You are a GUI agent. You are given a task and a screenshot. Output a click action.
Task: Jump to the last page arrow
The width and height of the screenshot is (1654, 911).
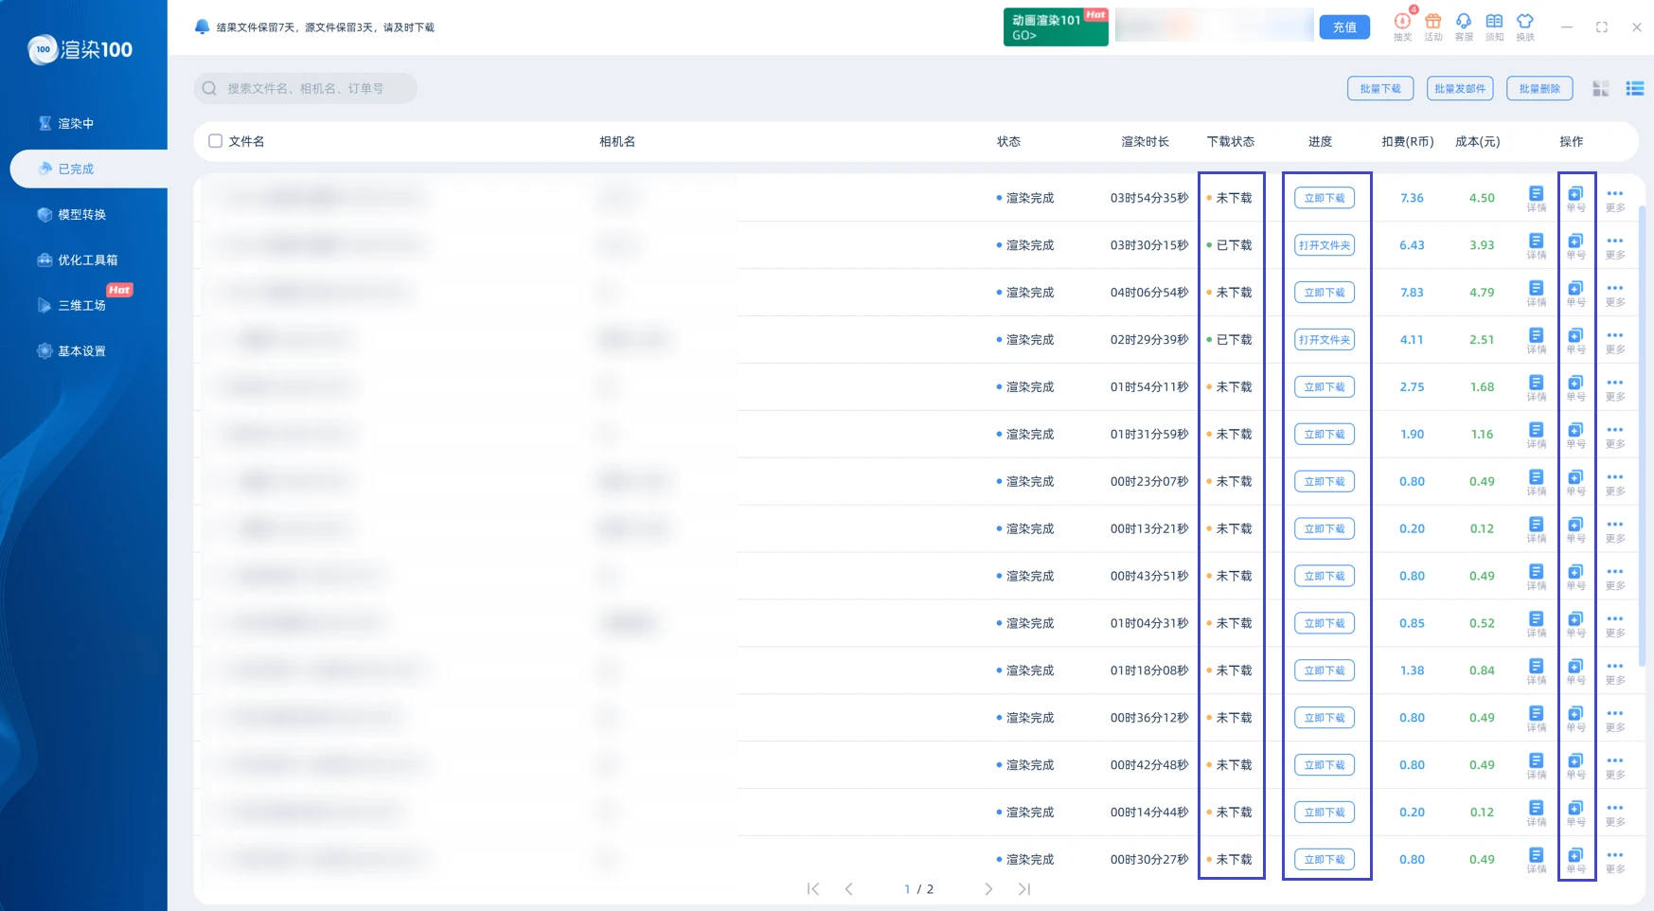point(1024,889)
